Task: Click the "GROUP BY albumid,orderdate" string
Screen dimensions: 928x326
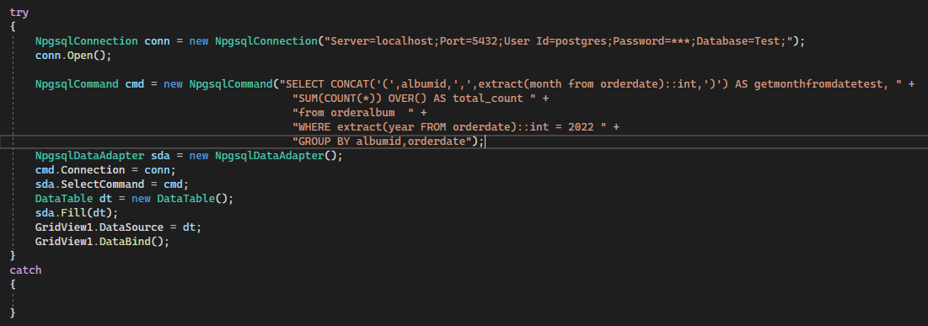Action: pyautogui.click(x=382, y=142)
